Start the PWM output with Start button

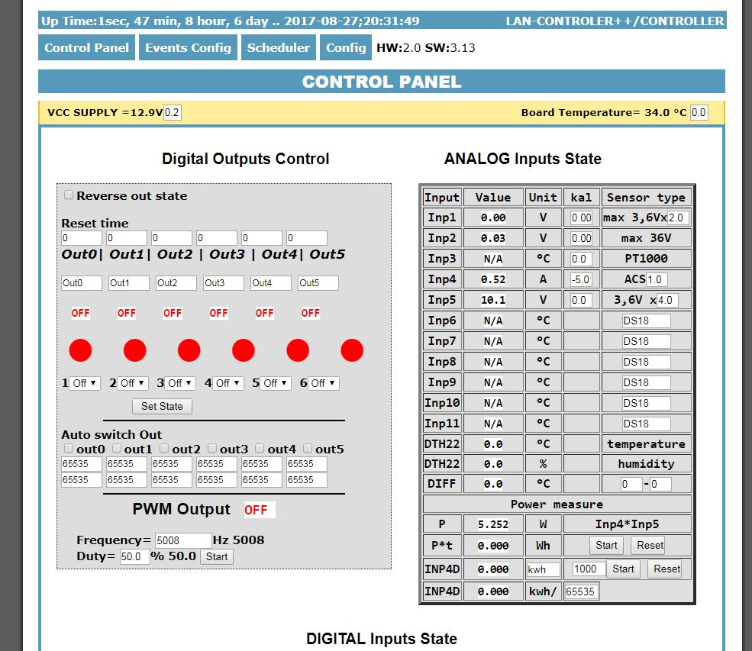[x=217, y=556]
